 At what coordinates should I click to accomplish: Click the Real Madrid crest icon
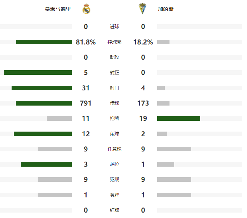point(86,9)
